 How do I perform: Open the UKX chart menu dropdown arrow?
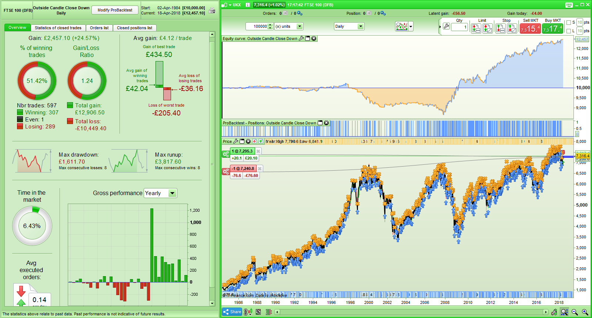tap(230, 5)
